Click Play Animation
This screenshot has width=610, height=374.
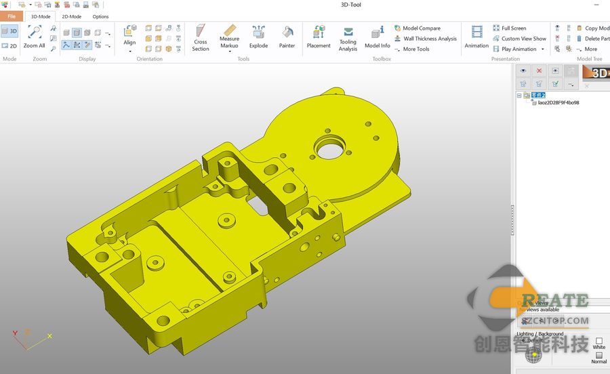click(x=514, y=49)
